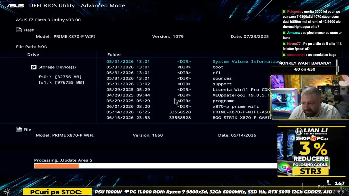
Task: Click the Amezew username in chat
Action: click(x=294, y=33)
